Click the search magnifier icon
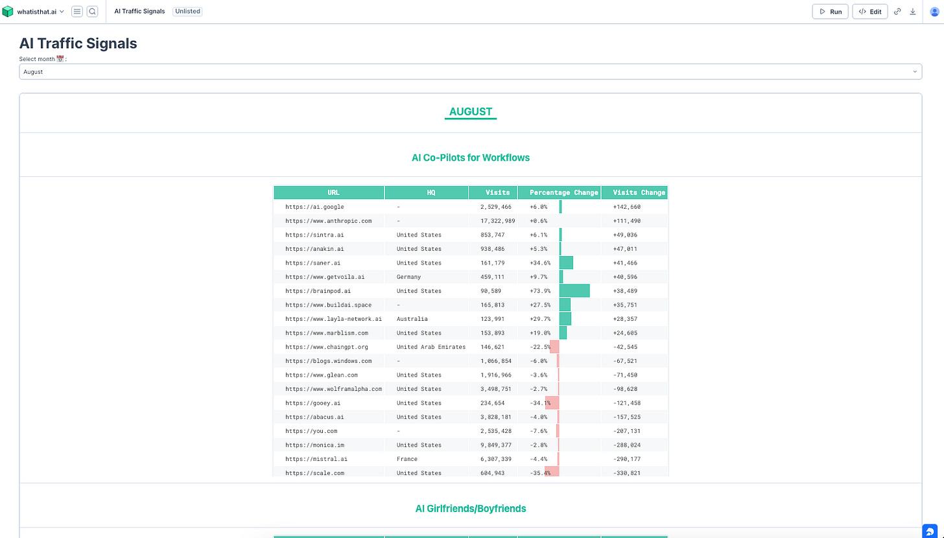 coord(92,12)
